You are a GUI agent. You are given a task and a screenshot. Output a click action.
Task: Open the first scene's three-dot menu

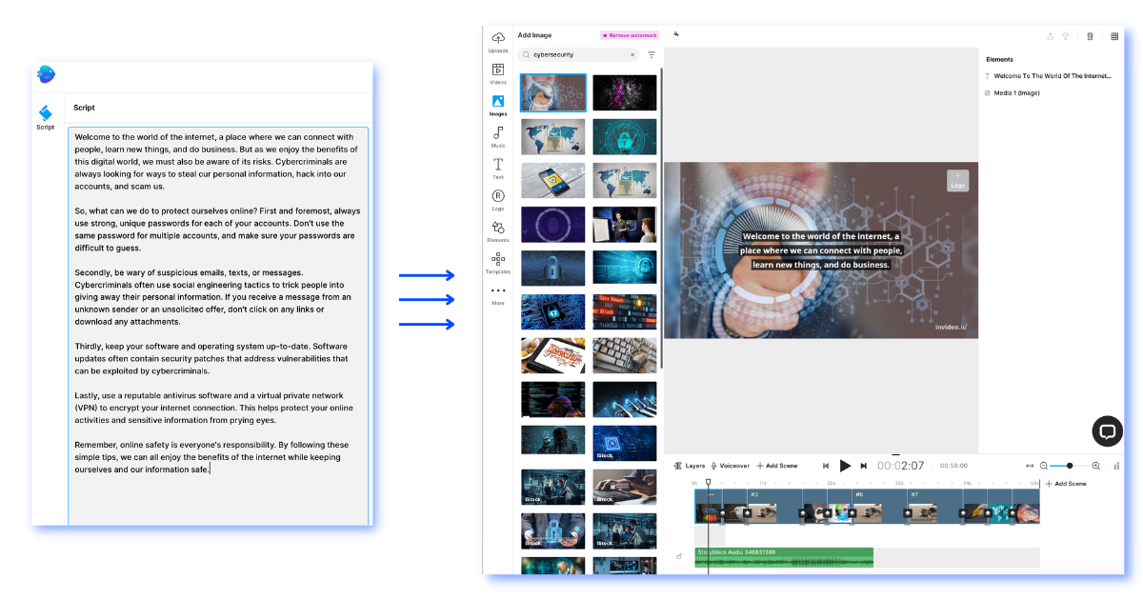point(710,494)
